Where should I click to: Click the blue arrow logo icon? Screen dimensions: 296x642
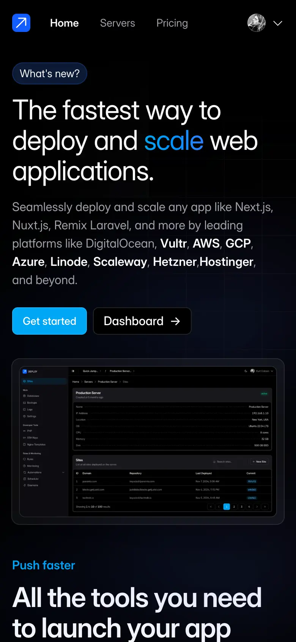click(x=21, y=23)
